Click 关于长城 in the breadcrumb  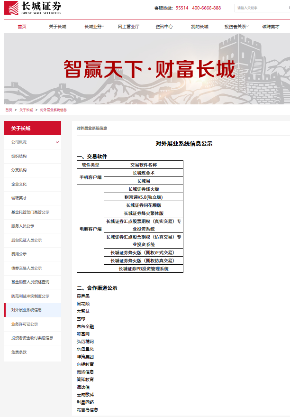click(x=26, y=110)
